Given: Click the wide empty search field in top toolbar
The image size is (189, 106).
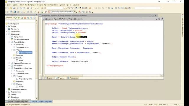Looking at the screenshot, I should (x=147, y=8).
